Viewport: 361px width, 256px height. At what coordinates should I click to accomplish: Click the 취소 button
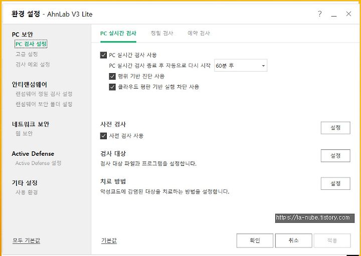pyautogui.click(x=293, y=240)
